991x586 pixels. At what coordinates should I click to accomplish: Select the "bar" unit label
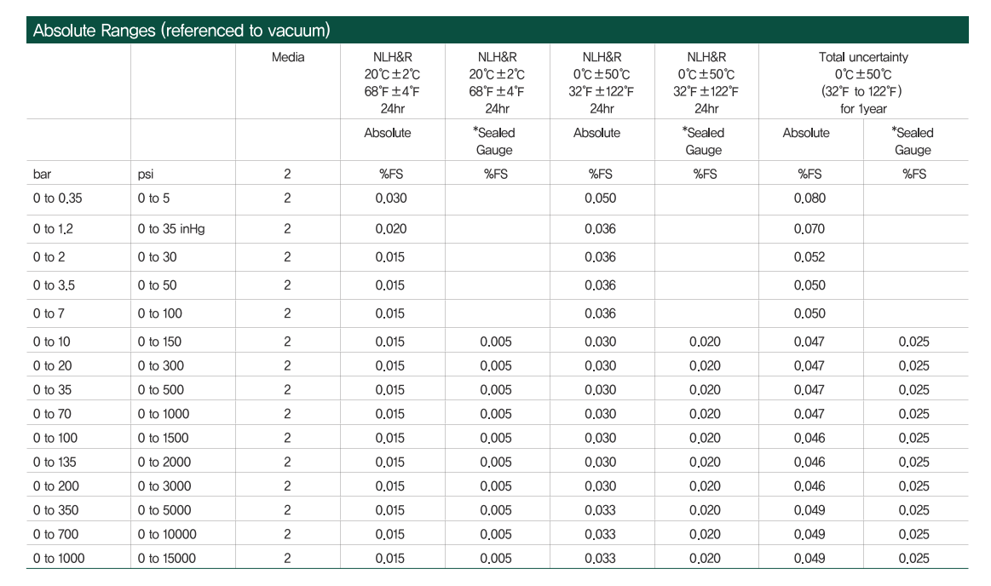pyautogui.click(x=43, y=175)
